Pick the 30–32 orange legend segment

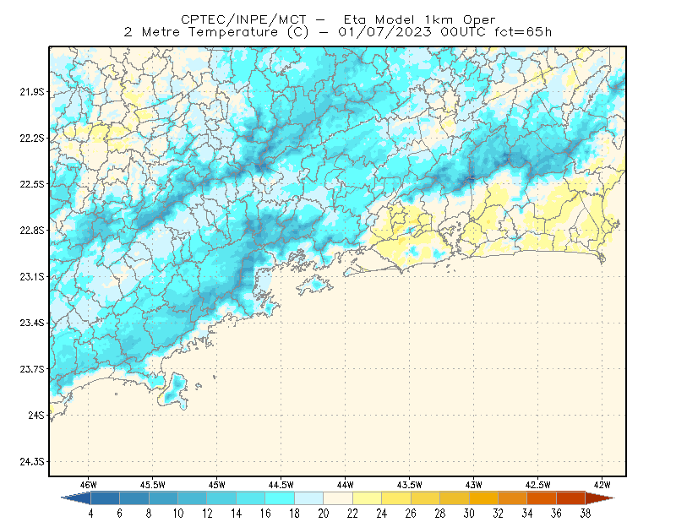click(483, 498)
